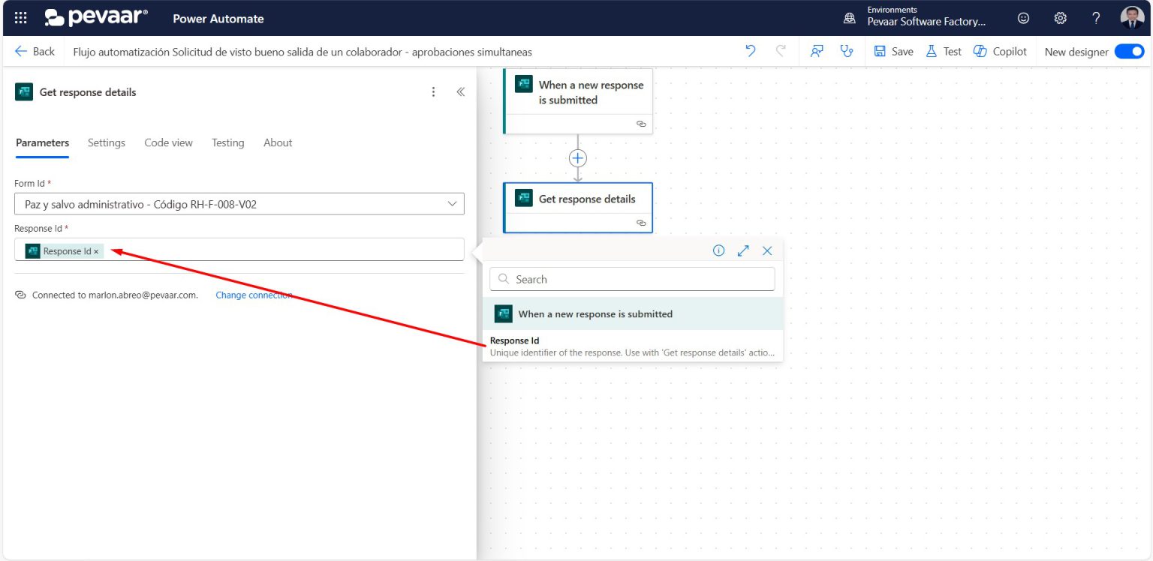This screenshot has height=561, width=1153.
Task: Open Copilot from the toolbar
Action: coord(999,51)
